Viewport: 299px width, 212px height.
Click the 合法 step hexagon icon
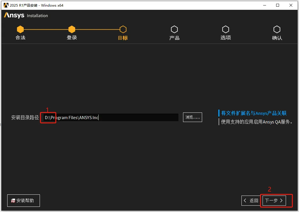tap(20, 29)
